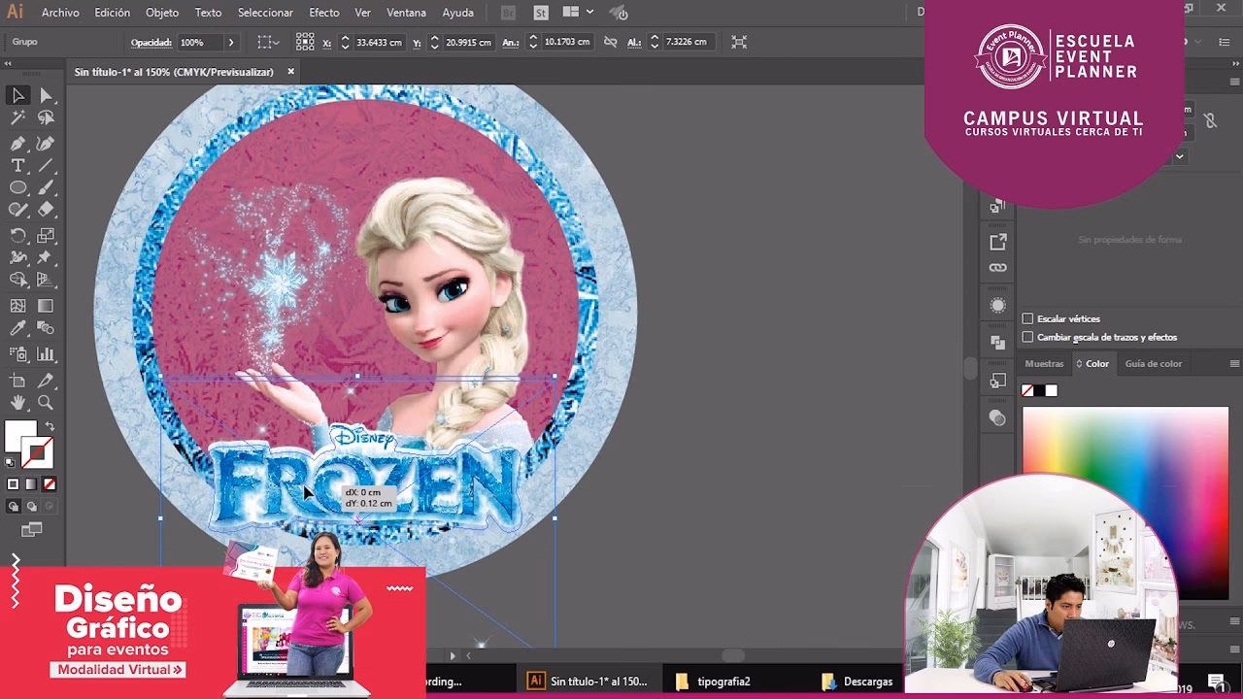
Task: Select the Curvature tool
Action: click(46, 143)
